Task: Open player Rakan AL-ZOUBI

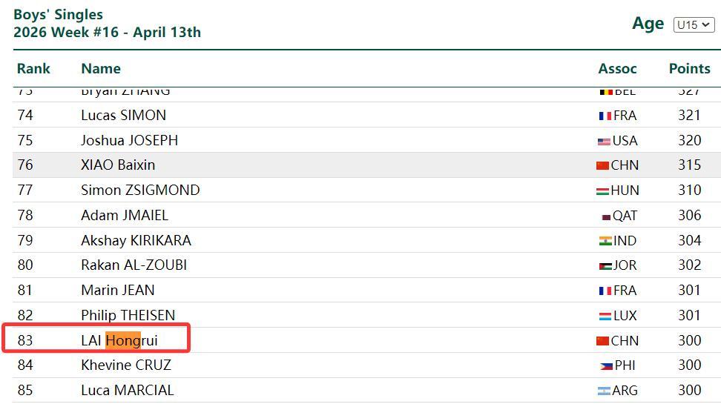Action: pos(134,265)
